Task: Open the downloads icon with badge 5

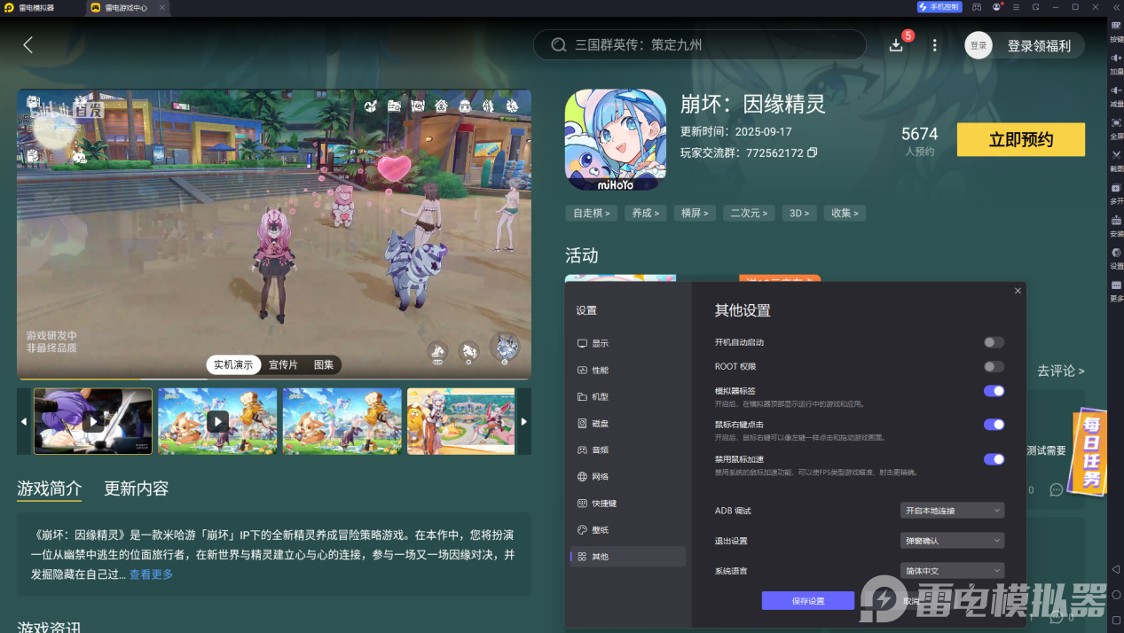Action: [897, 44]
